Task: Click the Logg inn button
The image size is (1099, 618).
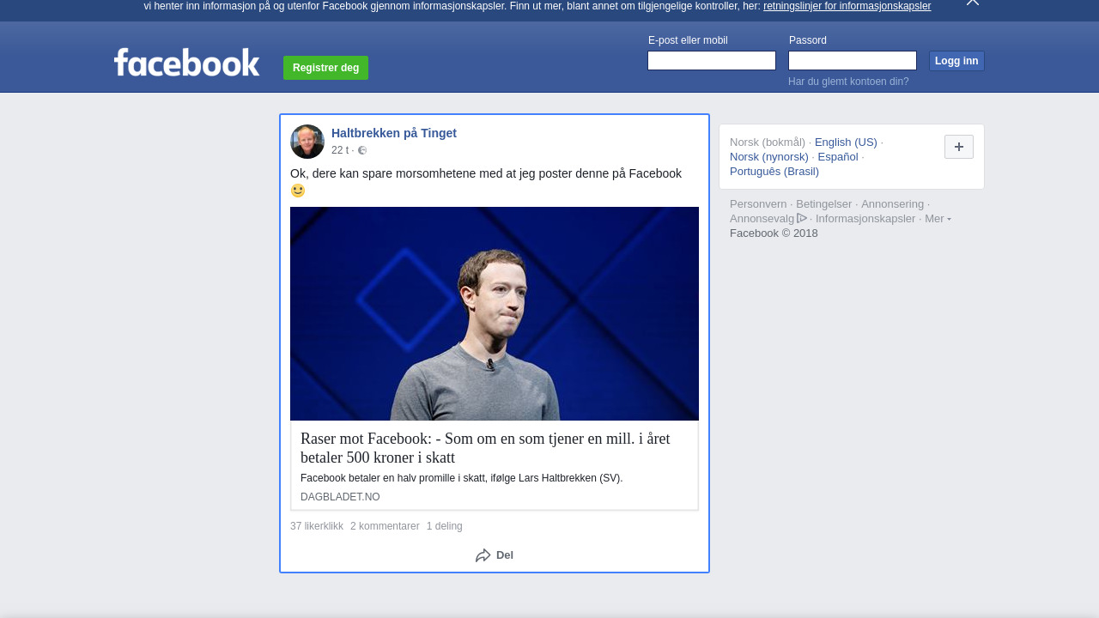Action: tap(956, 61)
